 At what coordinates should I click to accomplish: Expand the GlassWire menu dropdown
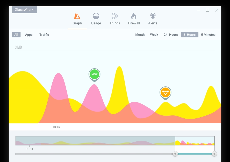[x=25, y=10]
